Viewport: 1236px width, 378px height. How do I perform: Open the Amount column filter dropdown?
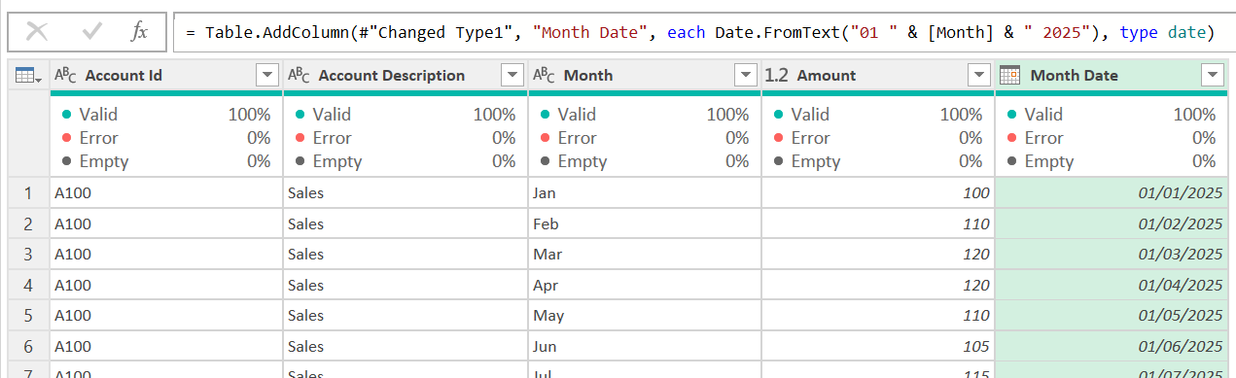pyautogui.click(x=979, y=75)
